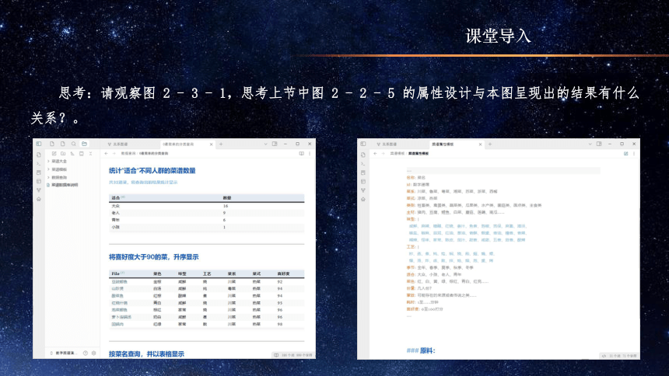Toggle right sidebar in right Obsidian window
The image size is (669, 376).
[x=599, y=144]
